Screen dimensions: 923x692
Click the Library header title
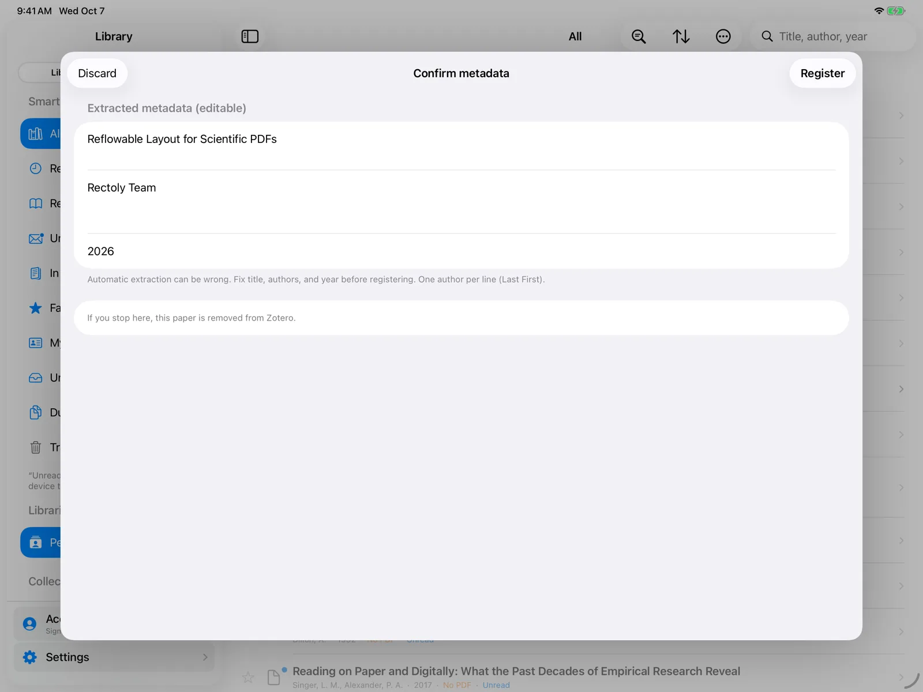pyautogui.click(x=114, y=36)
